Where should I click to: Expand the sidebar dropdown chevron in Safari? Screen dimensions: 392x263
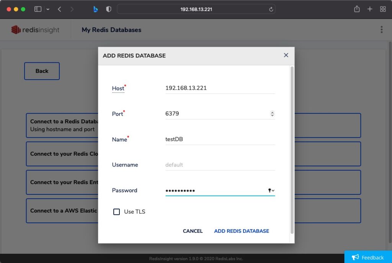click(48, 9)
